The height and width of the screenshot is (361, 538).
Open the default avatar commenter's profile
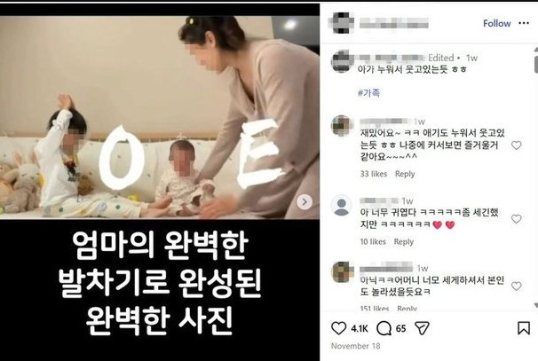pos(342,207)
